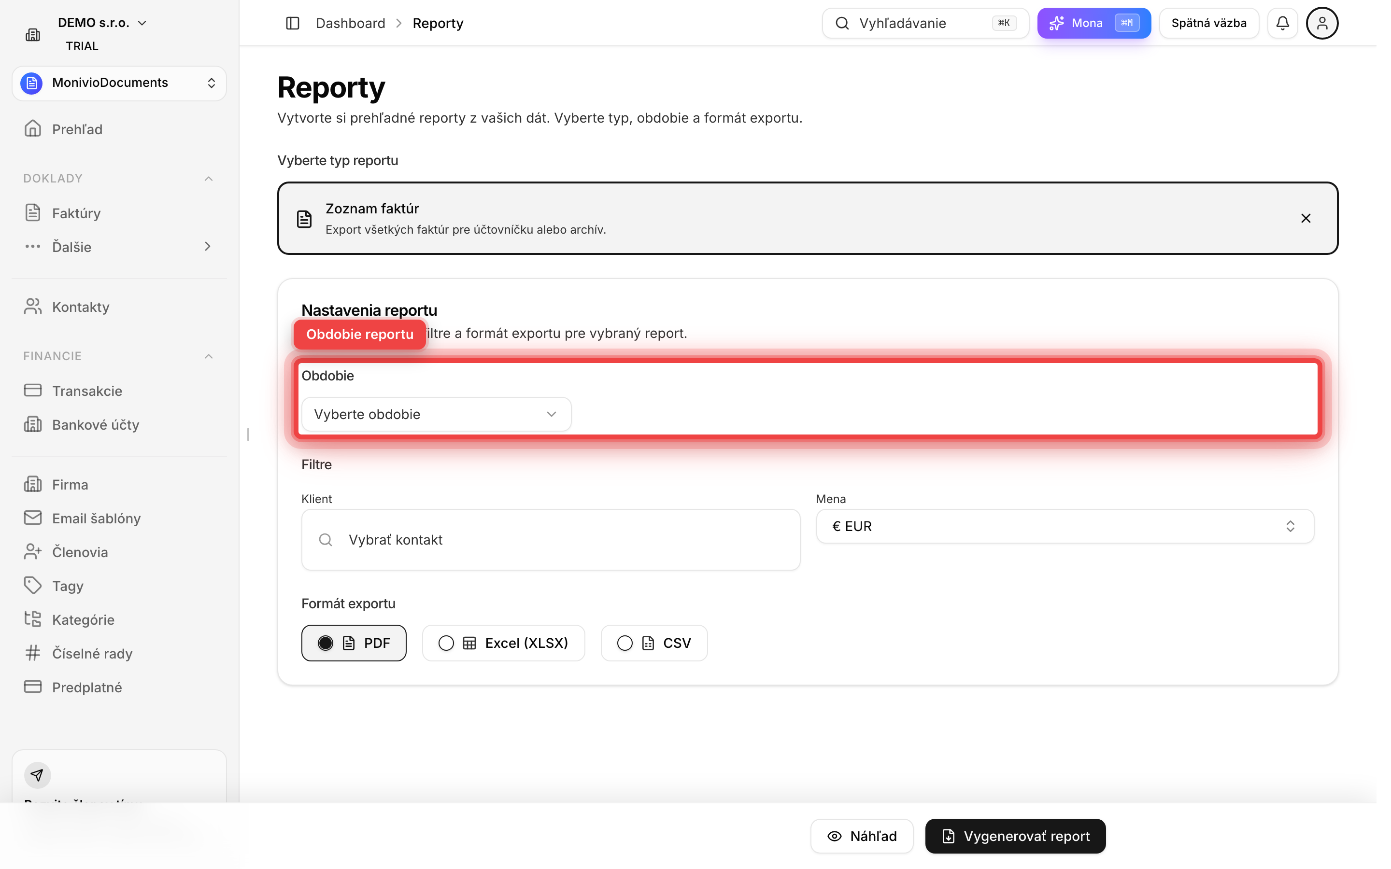The width and height of the screenshot is (1391, 869).
Task: Go to Dashboard breadcrumb
Action: 351,23
